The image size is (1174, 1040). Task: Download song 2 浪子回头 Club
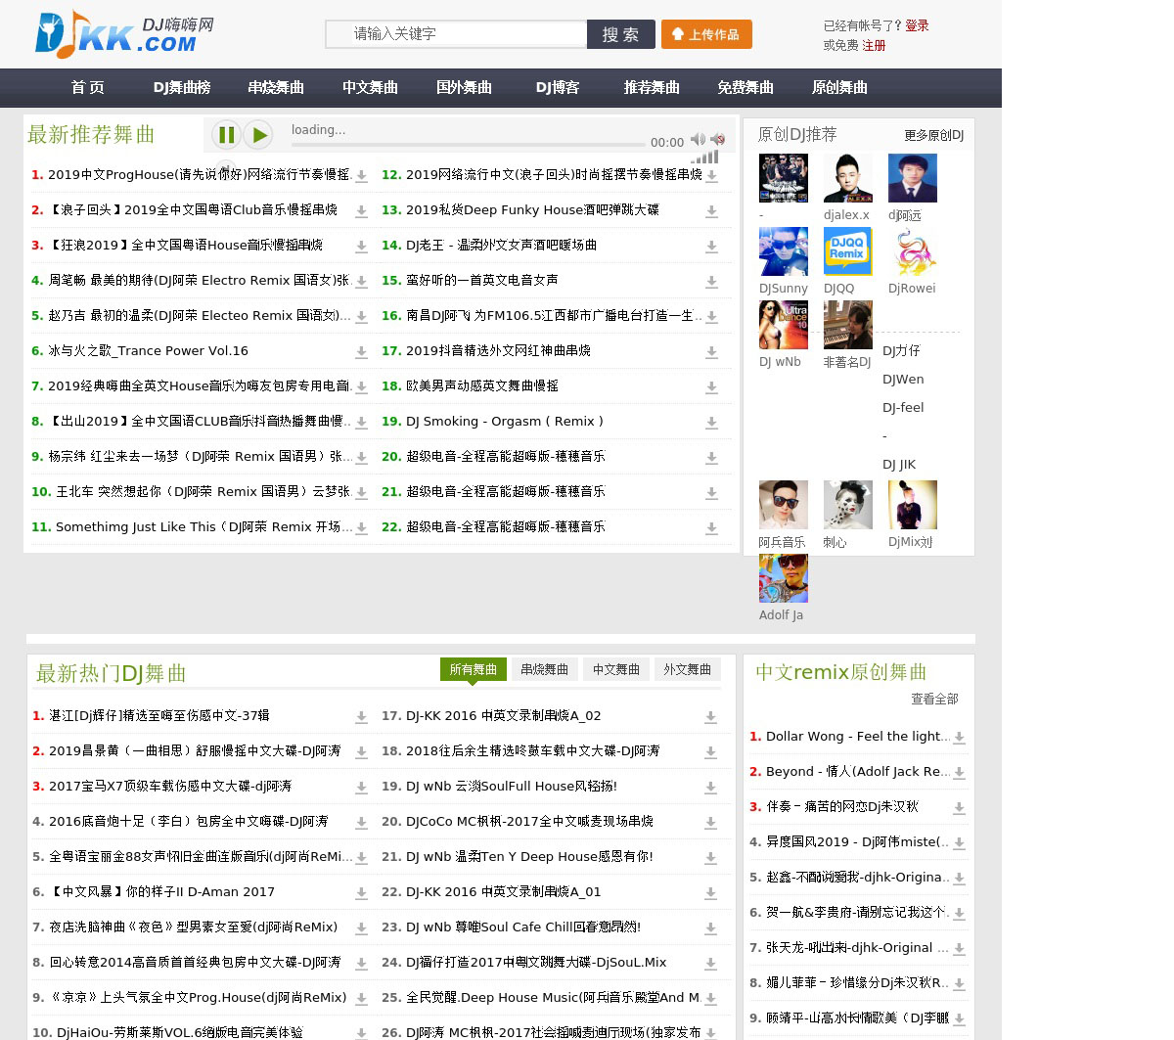point(361,211)
